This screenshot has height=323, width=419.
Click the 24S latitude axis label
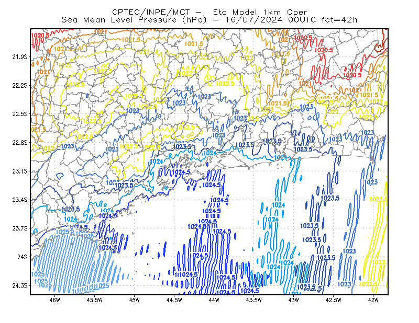23,257
